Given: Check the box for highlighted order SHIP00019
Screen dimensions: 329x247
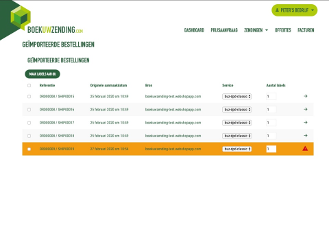Looking at the screenshot, I should (x=29, y=149).
